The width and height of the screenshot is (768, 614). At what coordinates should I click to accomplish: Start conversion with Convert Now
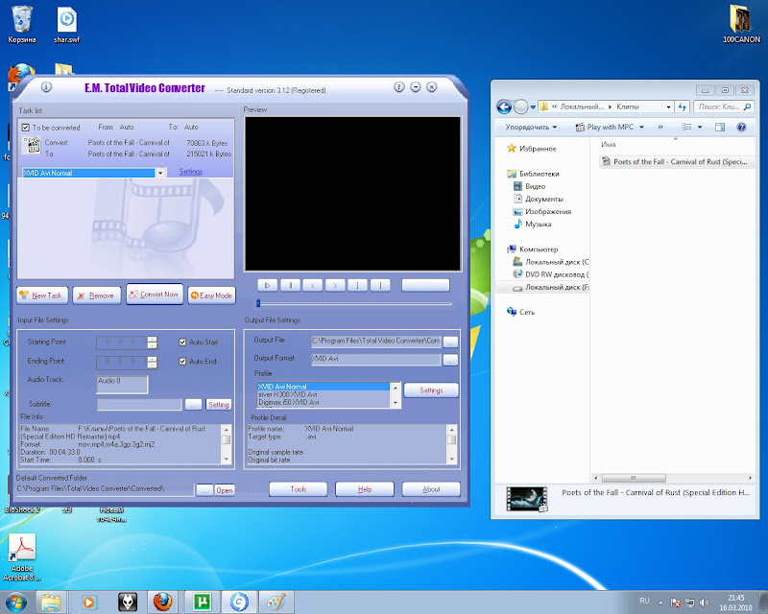tap(154, 295)
